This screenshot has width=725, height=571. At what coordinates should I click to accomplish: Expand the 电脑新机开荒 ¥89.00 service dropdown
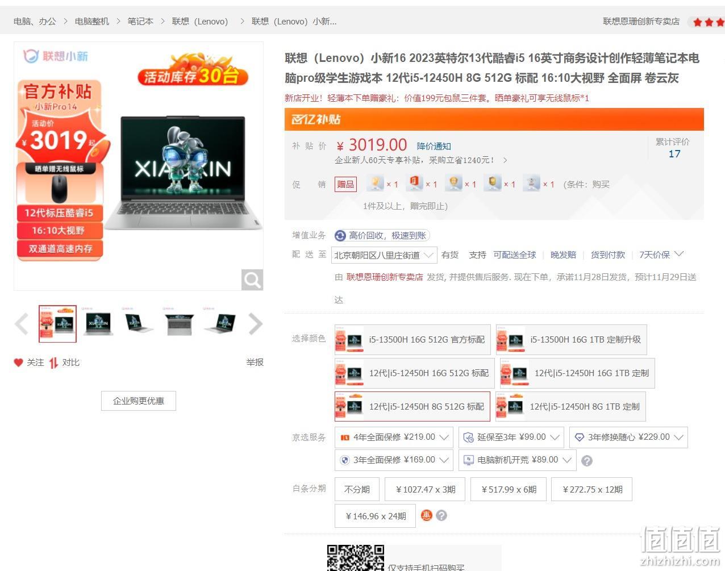point(517,460)
